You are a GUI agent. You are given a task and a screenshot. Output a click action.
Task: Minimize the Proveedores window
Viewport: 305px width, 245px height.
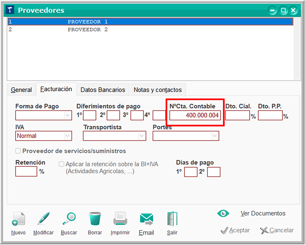coord(273,10)
